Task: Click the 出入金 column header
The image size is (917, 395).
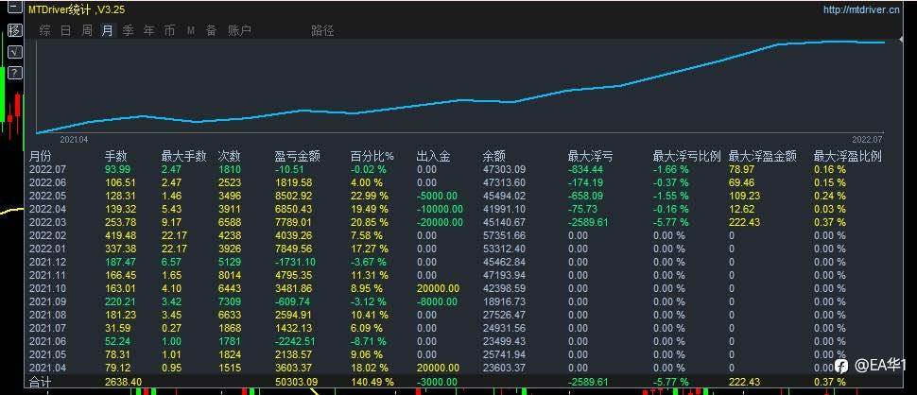Action: point(433,157)
